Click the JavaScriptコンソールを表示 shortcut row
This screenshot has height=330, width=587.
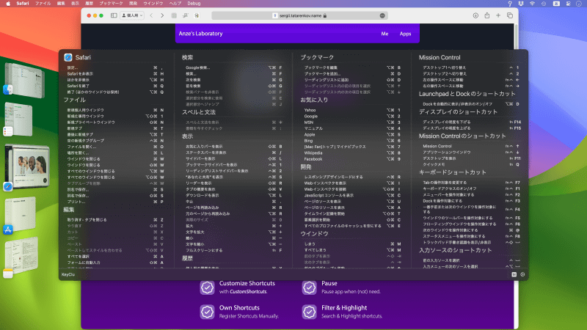pyautogui.click(x=352, y=195)
